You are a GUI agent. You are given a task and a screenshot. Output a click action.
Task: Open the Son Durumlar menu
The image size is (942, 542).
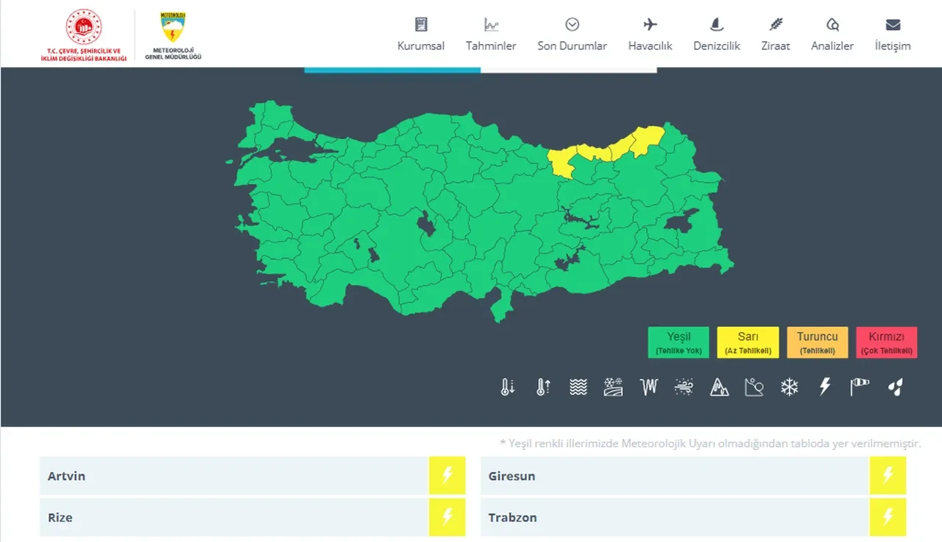click(572, 35)
